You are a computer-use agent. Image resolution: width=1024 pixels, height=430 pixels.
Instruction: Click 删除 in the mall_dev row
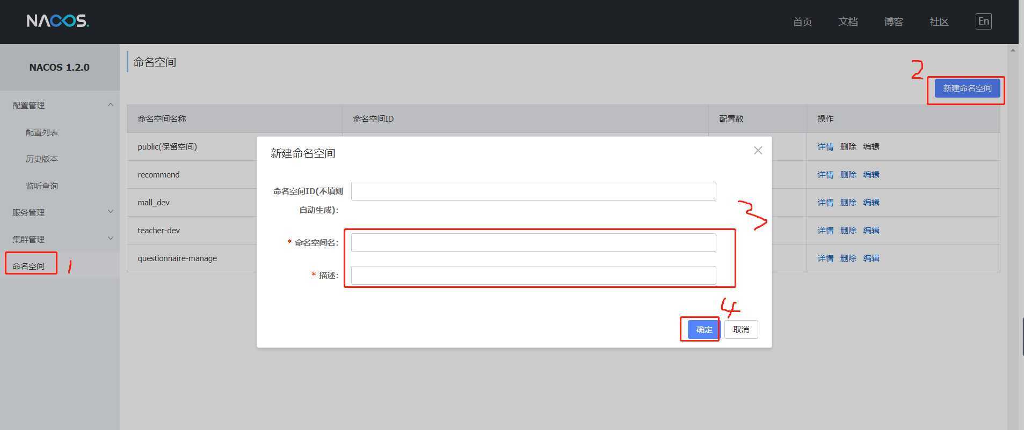(848, 203)
